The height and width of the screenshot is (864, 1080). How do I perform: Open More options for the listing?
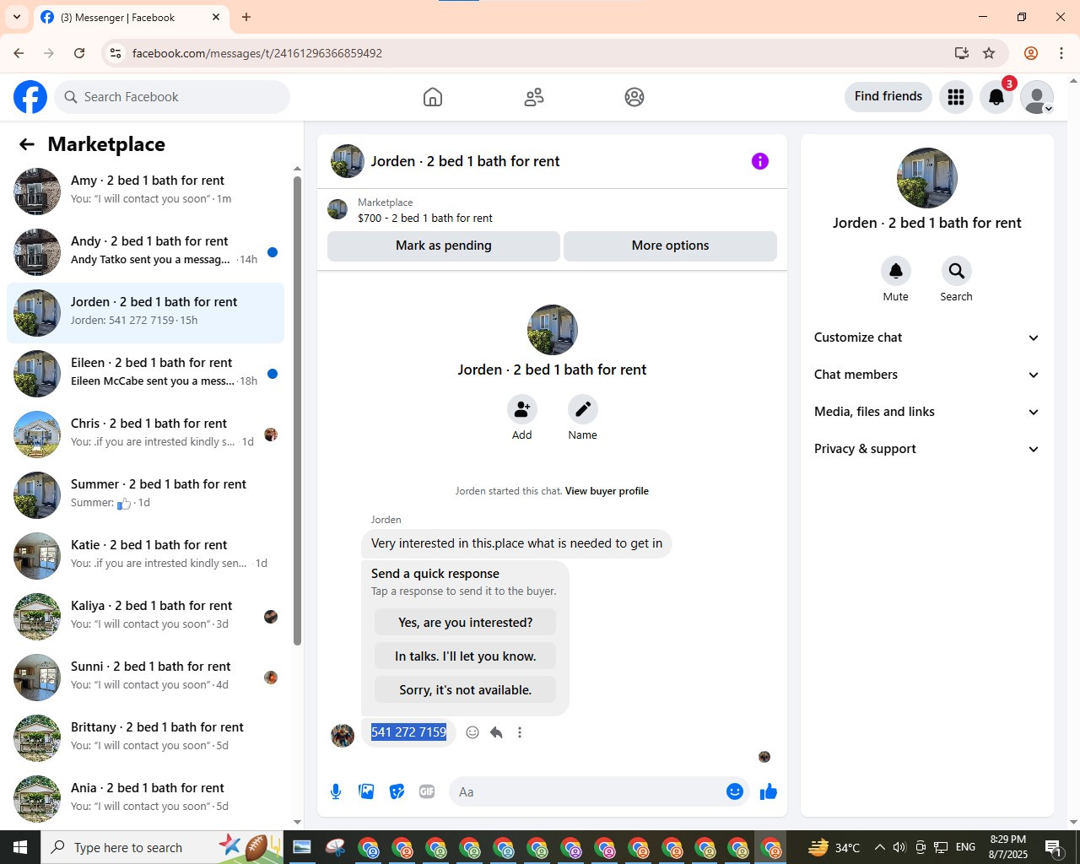tap(670, 246)
